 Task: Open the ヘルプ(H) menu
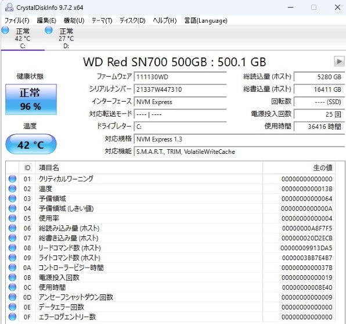[x=165, y=20]
